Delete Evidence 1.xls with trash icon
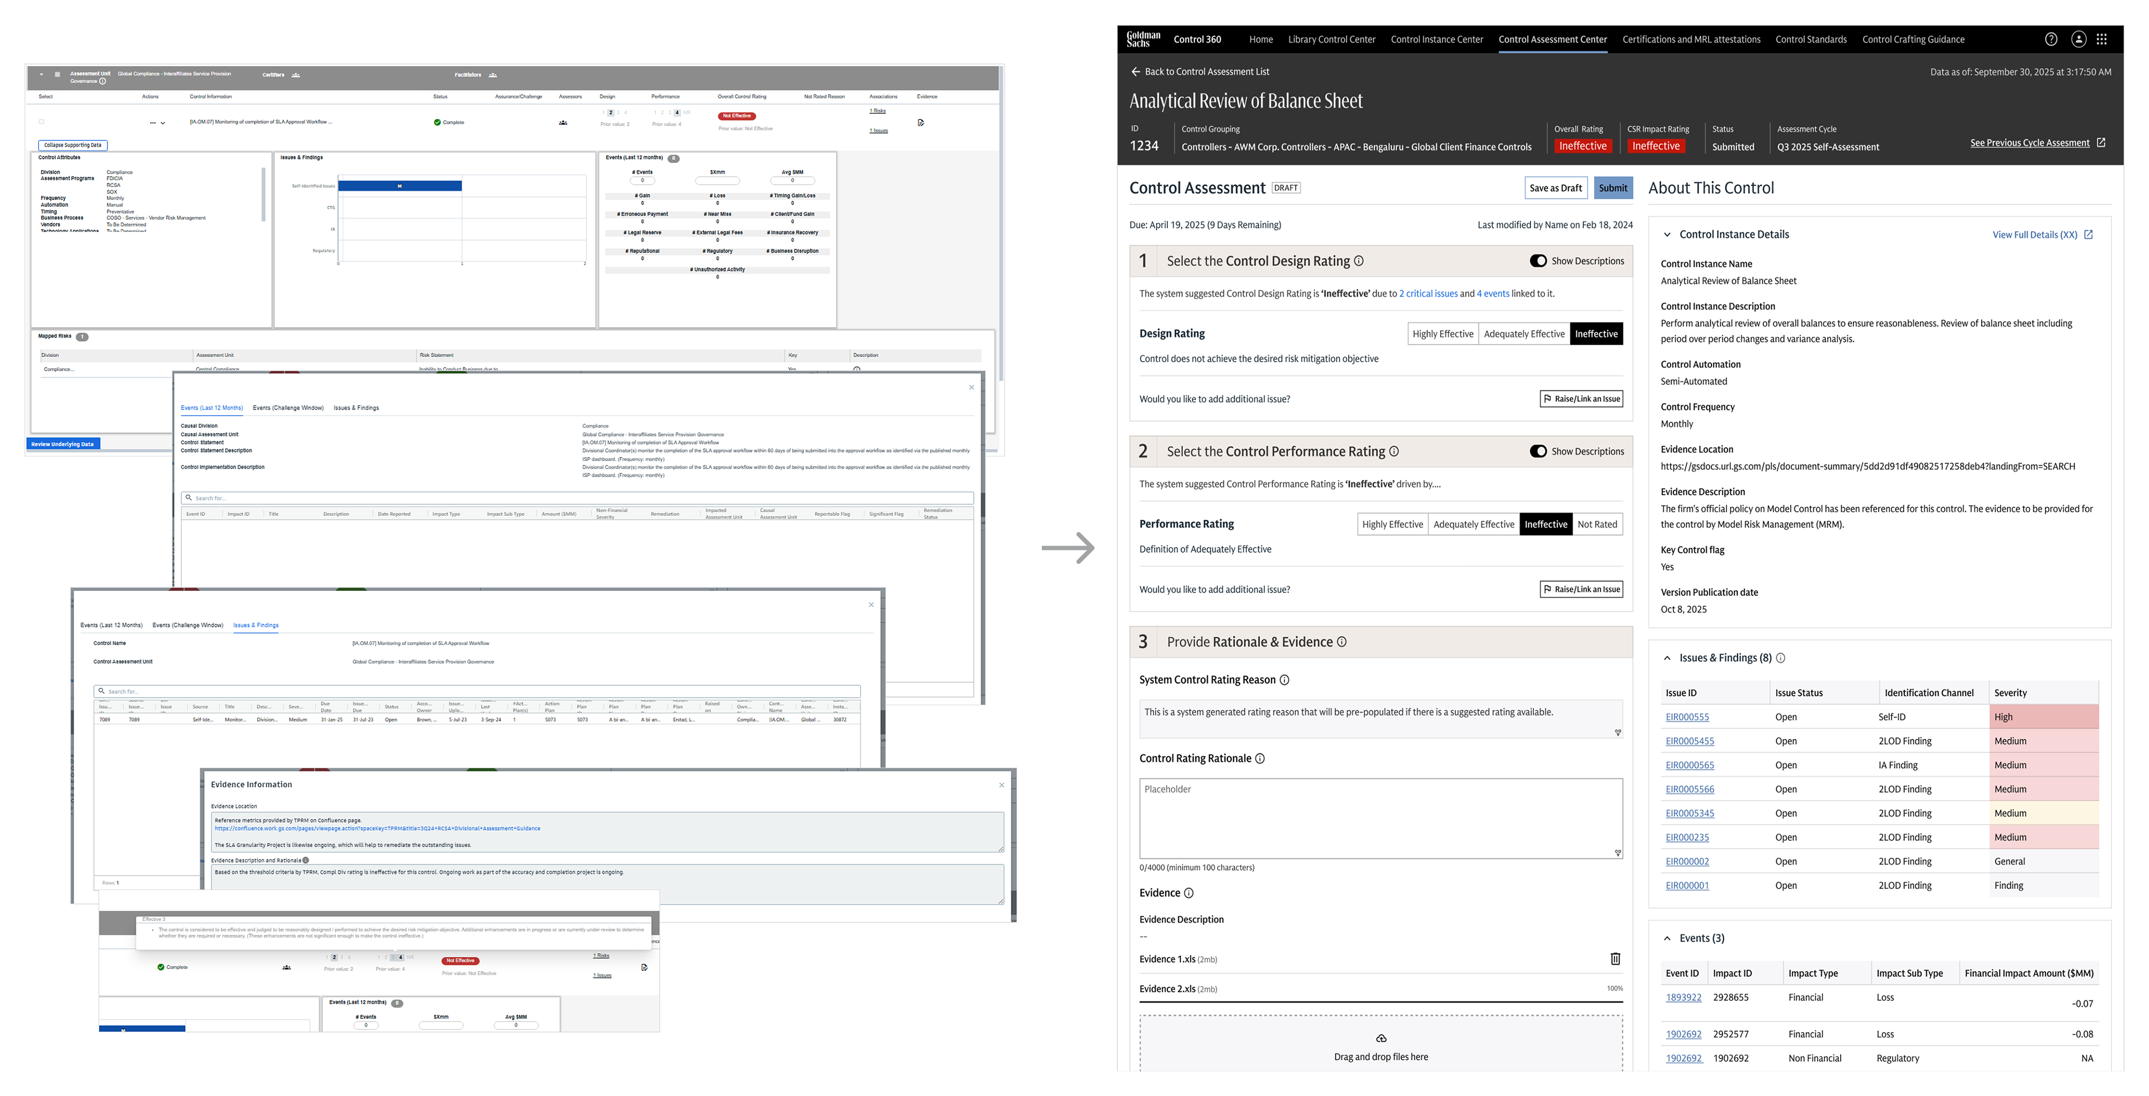 pyautogui.click(x=1615, y=959)
